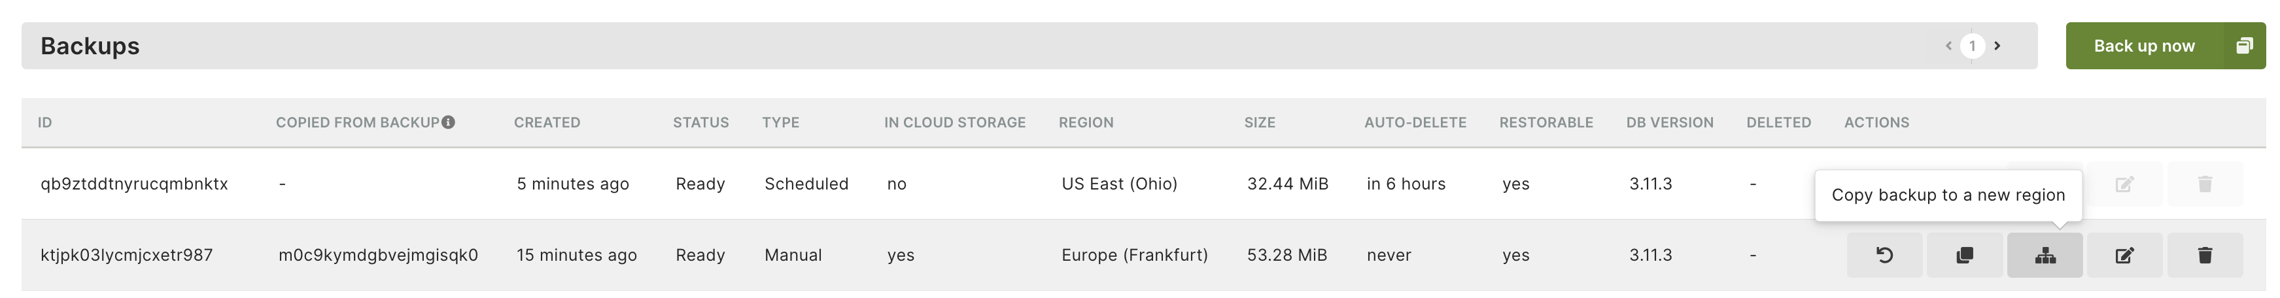
Task: Select backup ID qb9ztddtnyrucqmbnktx
Action: [x=135, y=184]
